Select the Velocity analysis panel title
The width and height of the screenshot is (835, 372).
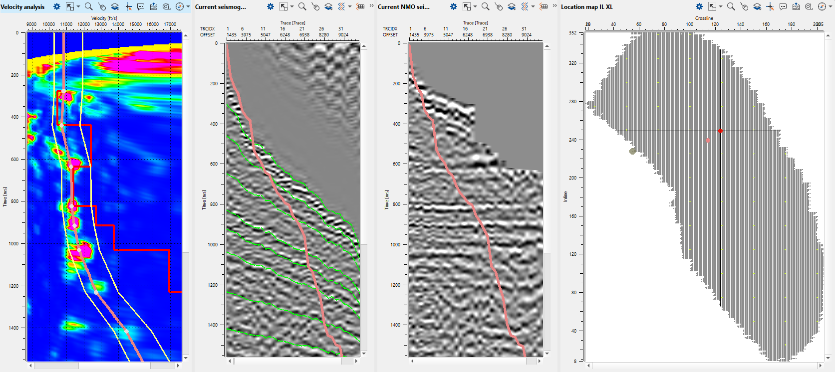[23, 7]
